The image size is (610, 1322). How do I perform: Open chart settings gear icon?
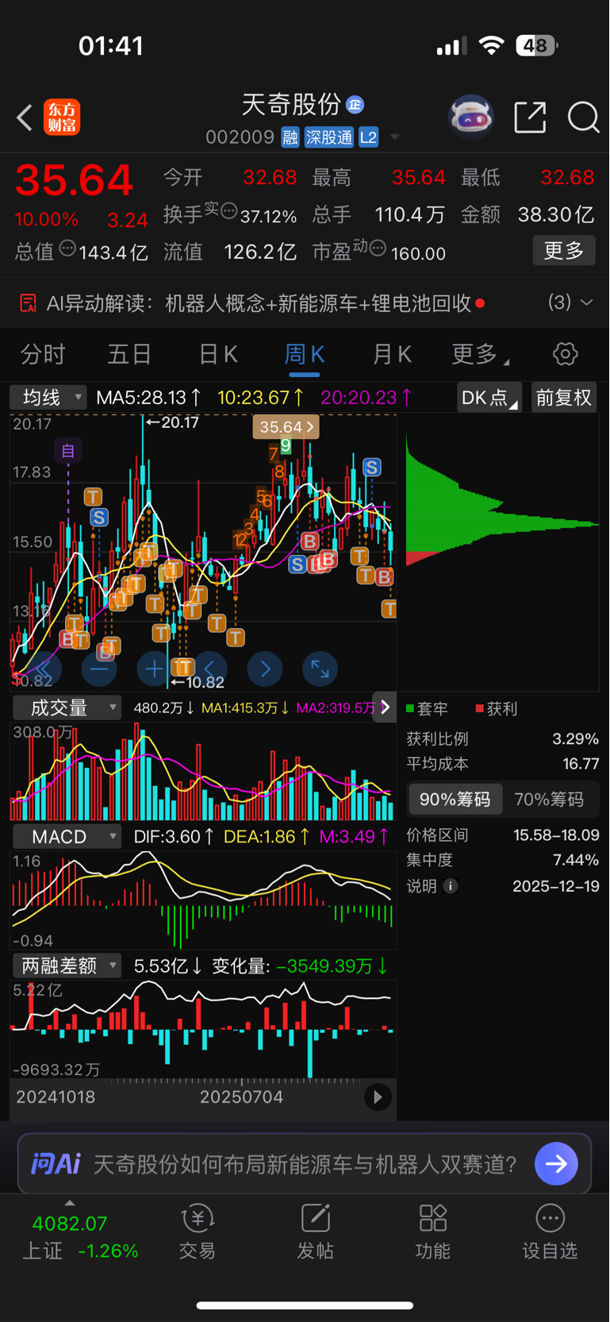click(x=565, y=354)
